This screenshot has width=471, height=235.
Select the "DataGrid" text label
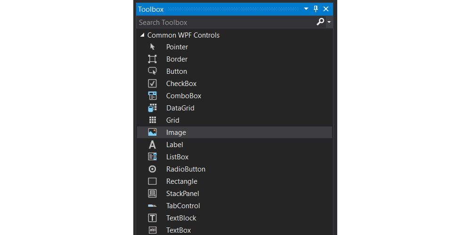(180, 108)
